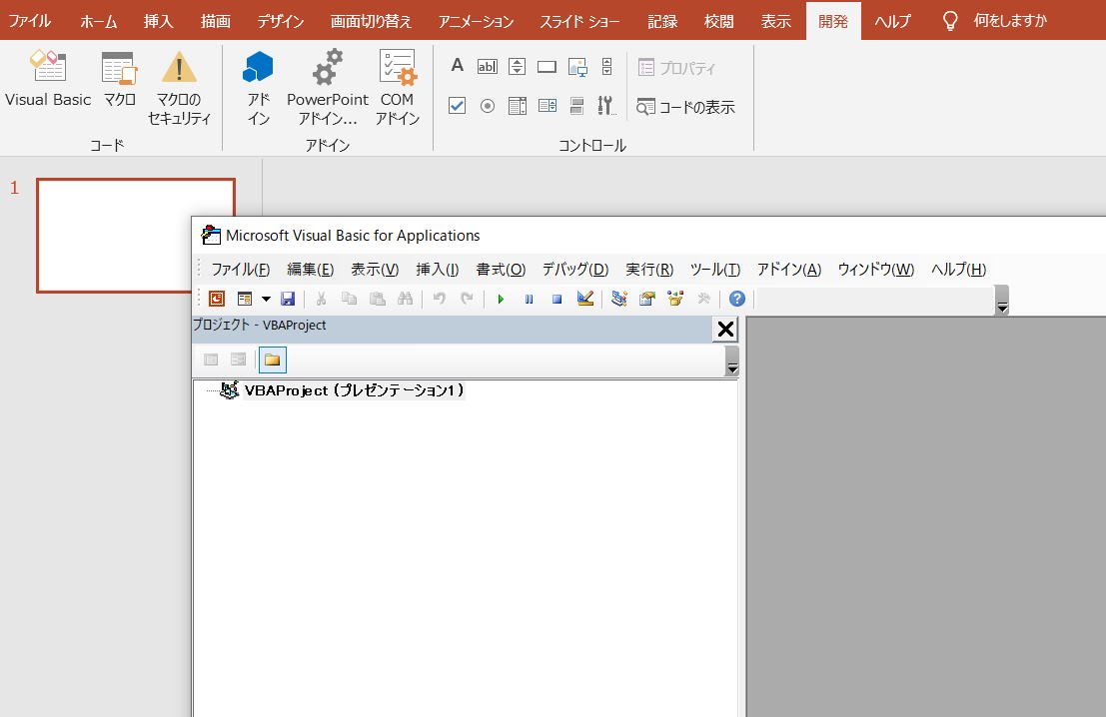This screenshot has height=717, width=1106.
Task: Switch to the アニメーション ribbon tab
Action: (x=476, y=21)
